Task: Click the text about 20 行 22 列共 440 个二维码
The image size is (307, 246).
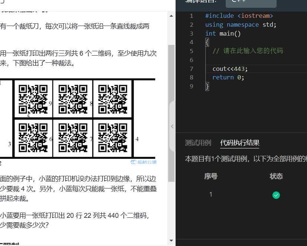Action: point(75,216)
